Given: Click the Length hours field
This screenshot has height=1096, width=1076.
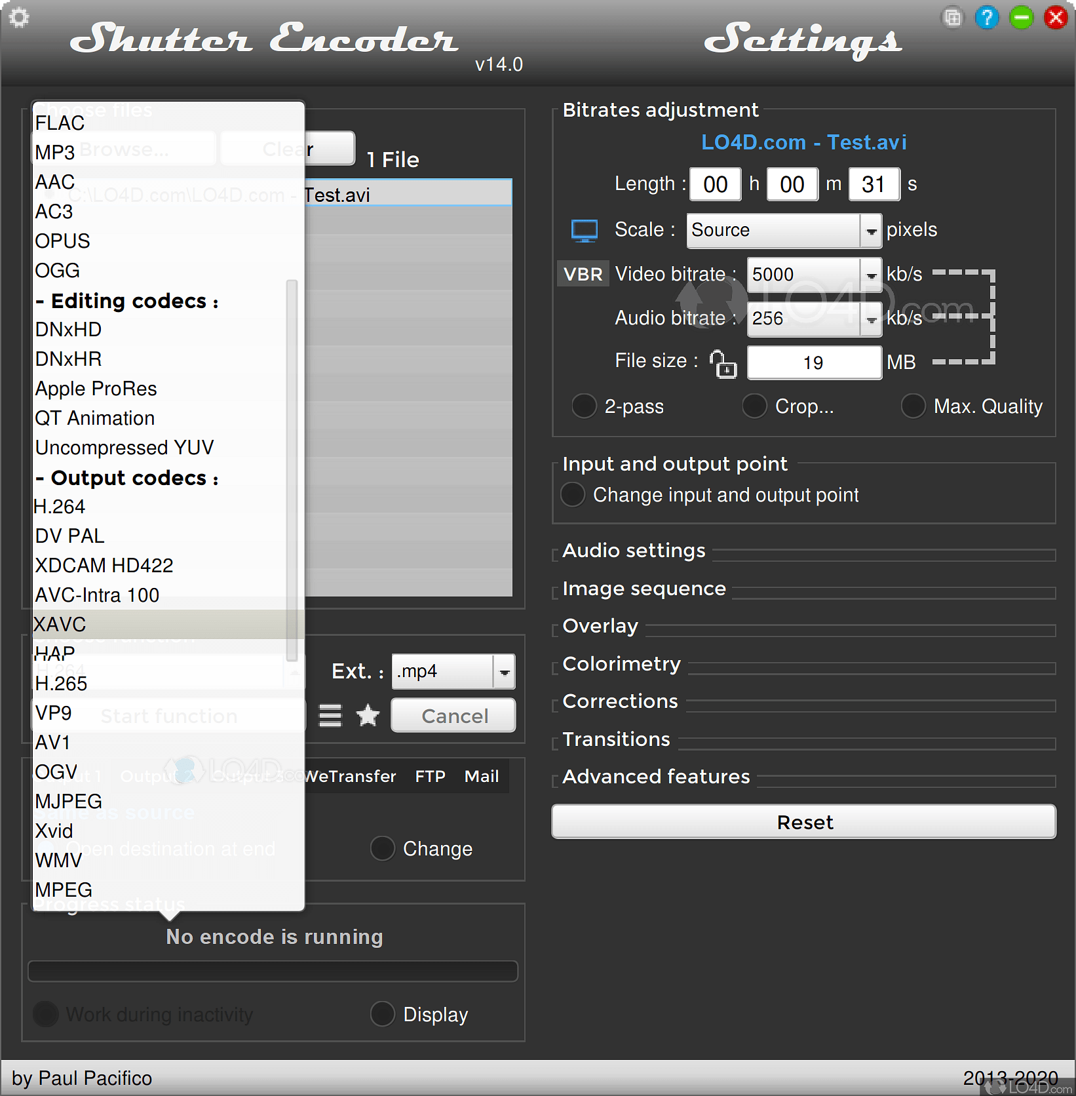Looking at the screenshot, I should pyautogui.click(x=716, y=184).
